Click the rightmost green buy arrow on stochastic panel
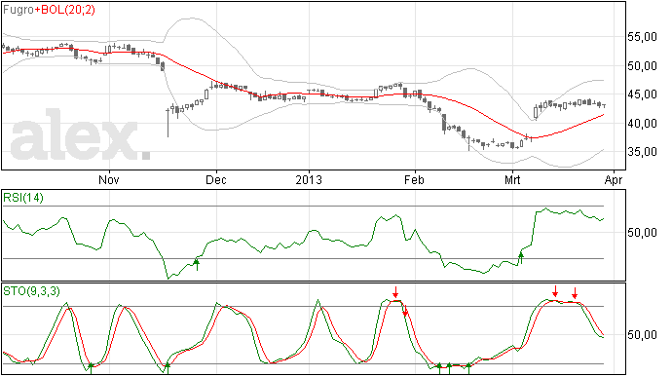The width and height of the screenshot is (672, 377). pyautogui.click(x=468, y=368)
